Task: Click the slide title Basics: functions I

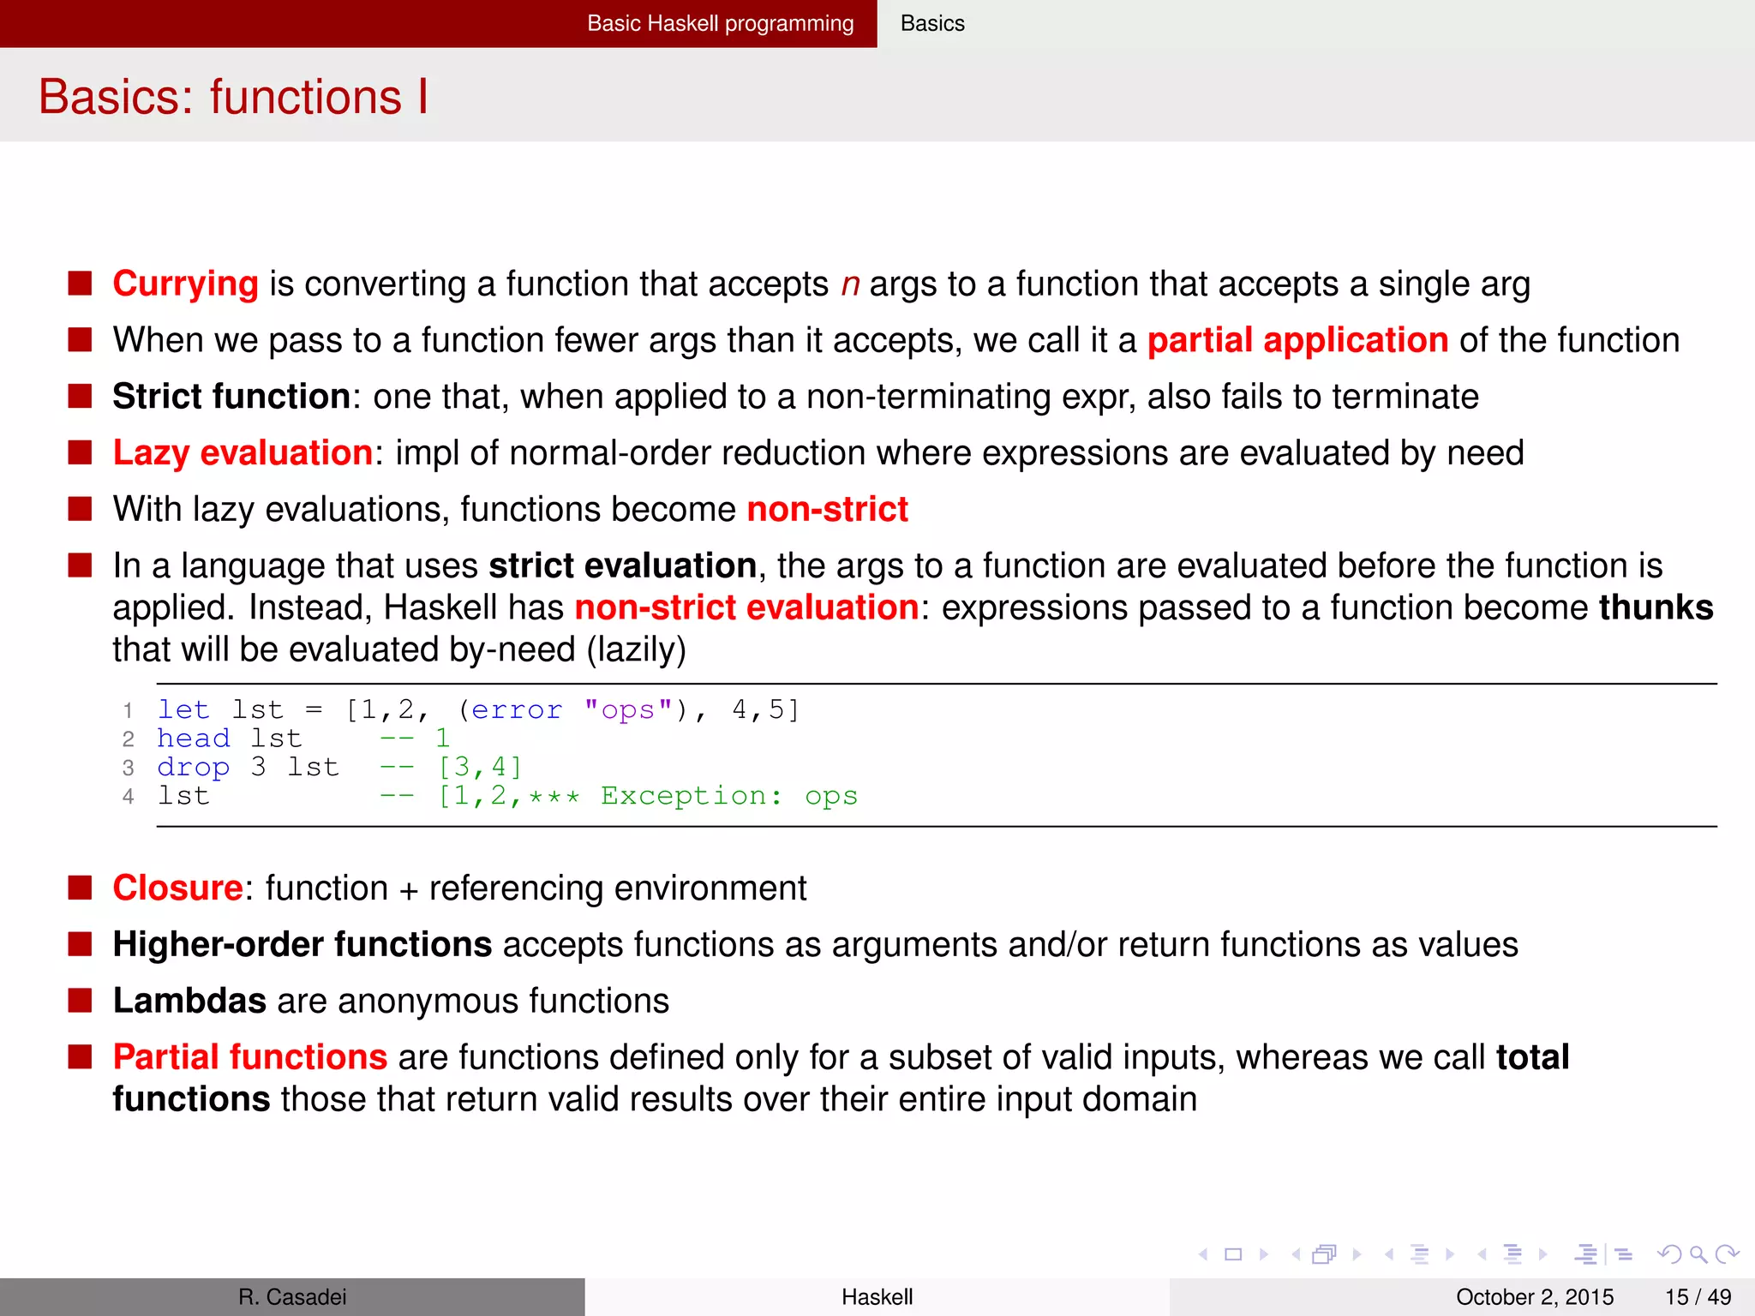Action: [233, 96]
